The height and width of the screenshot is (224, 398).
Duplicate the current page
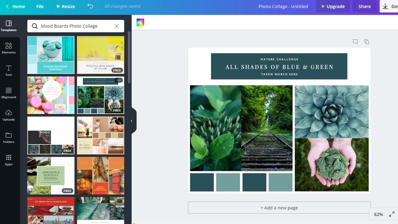[366, 41]
